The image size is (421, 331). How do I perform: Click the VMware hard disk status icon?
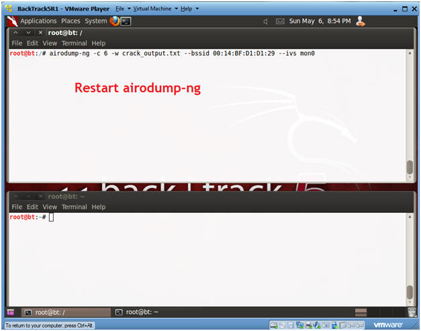coord(273,326)
